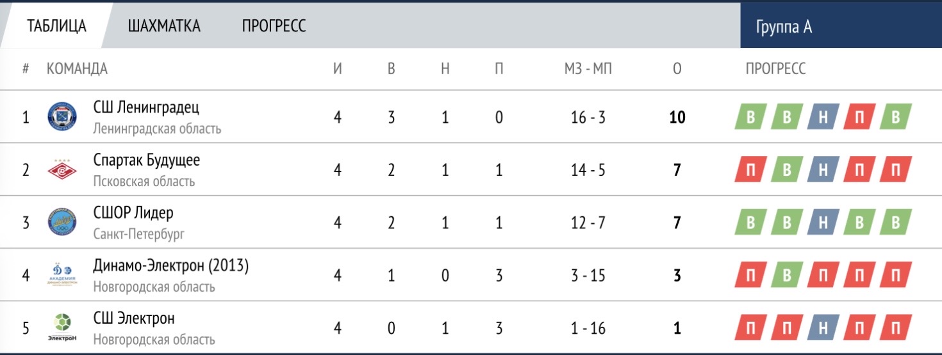Click the О points column header
Screen dimensions: 942x355
[677, 69]
